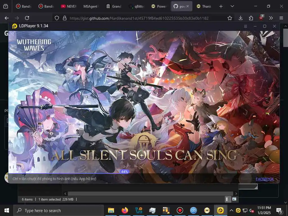
Task: Open LDPlayer menu hamburger icon
Action: pos(245,26)
